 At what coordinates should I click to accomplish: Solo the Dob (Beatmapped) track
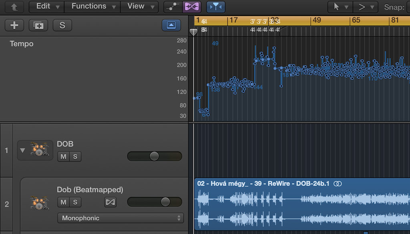[75, 202]
